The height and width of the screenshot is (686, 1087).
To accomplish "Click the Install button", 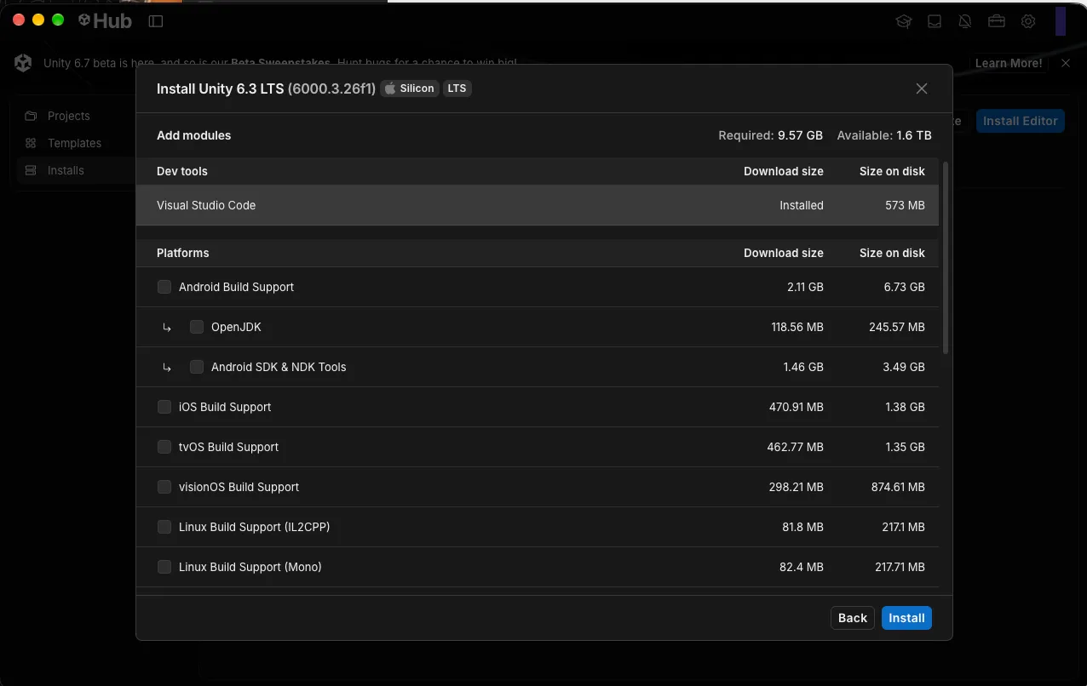I will tap(906, 618).
